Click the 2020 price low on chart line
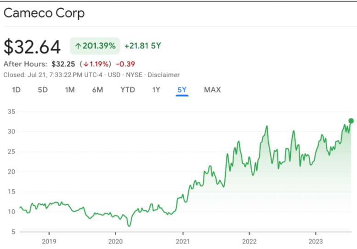This screenshot has height=249, width=357. tap(129, 226)
